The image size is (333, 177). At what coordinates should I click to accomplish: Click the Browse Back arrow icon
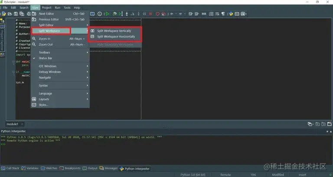[172, 14]
